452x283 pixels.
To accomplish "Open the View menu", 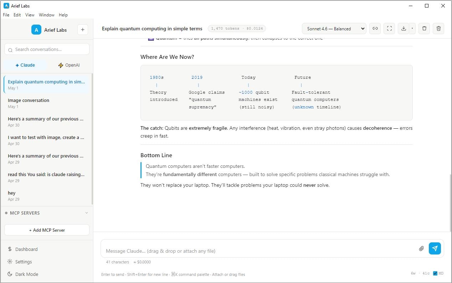I will [x=30, y=15].
